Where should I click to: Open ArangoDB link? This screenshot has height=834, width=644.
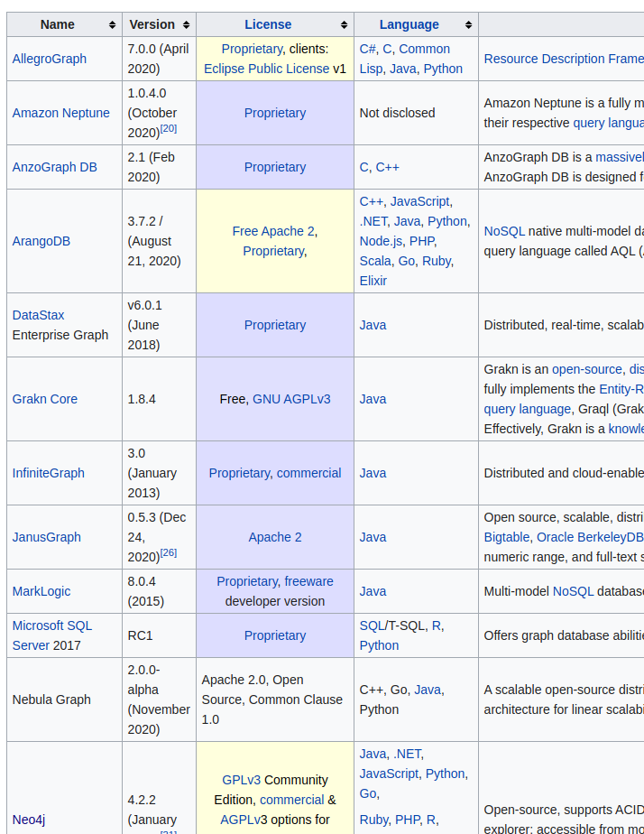pyautogui.click(x=41, y=242)
